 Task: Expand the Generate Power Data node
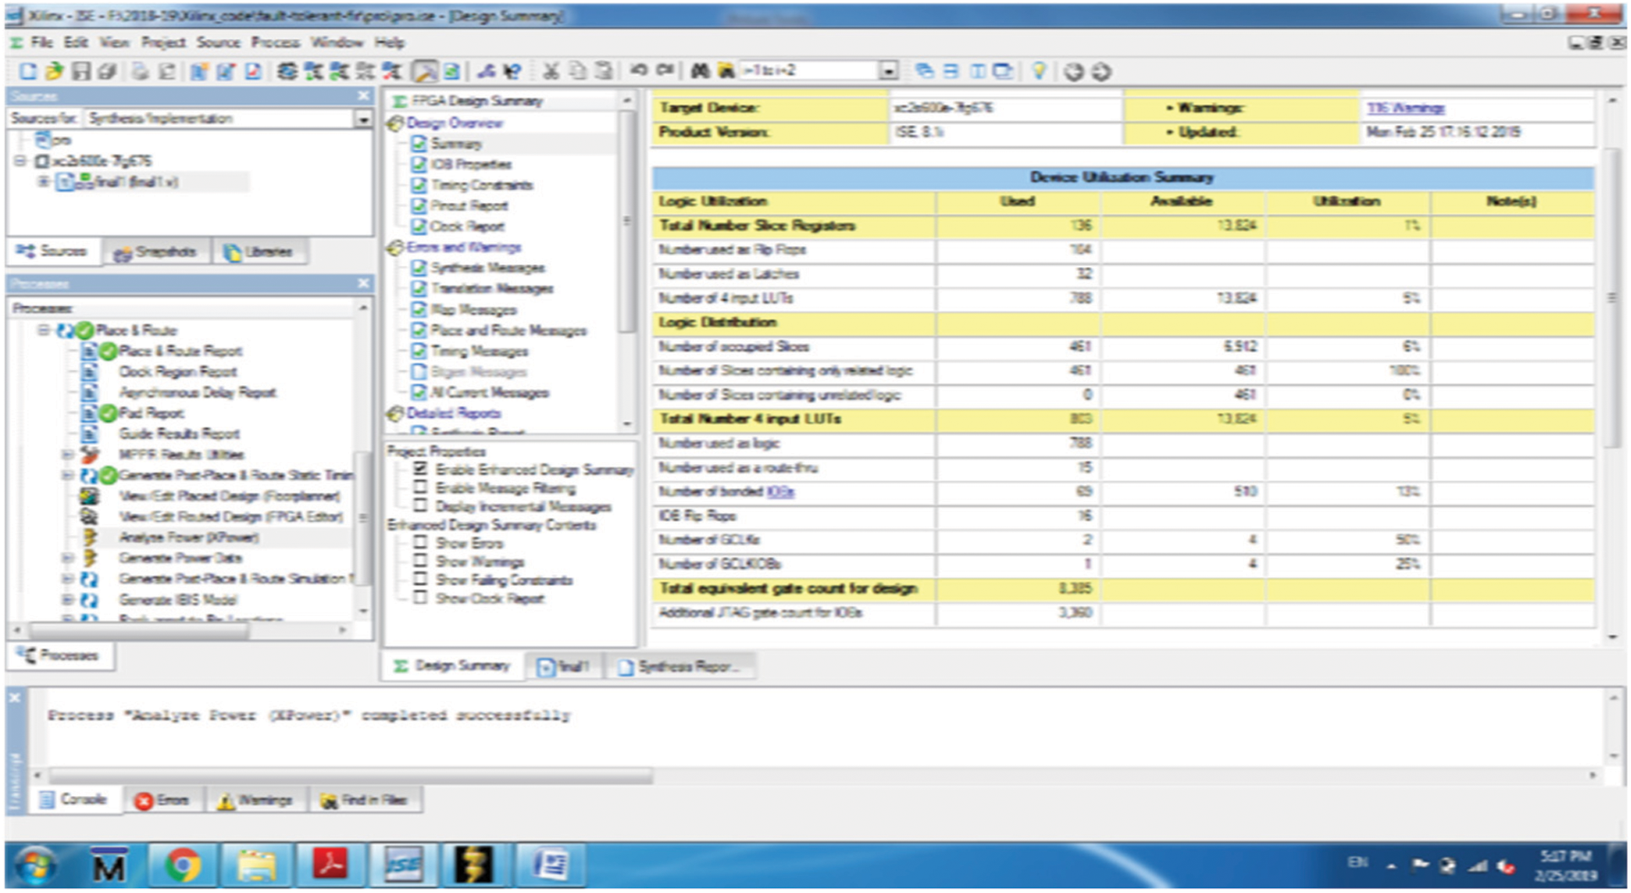click(68, 558)
